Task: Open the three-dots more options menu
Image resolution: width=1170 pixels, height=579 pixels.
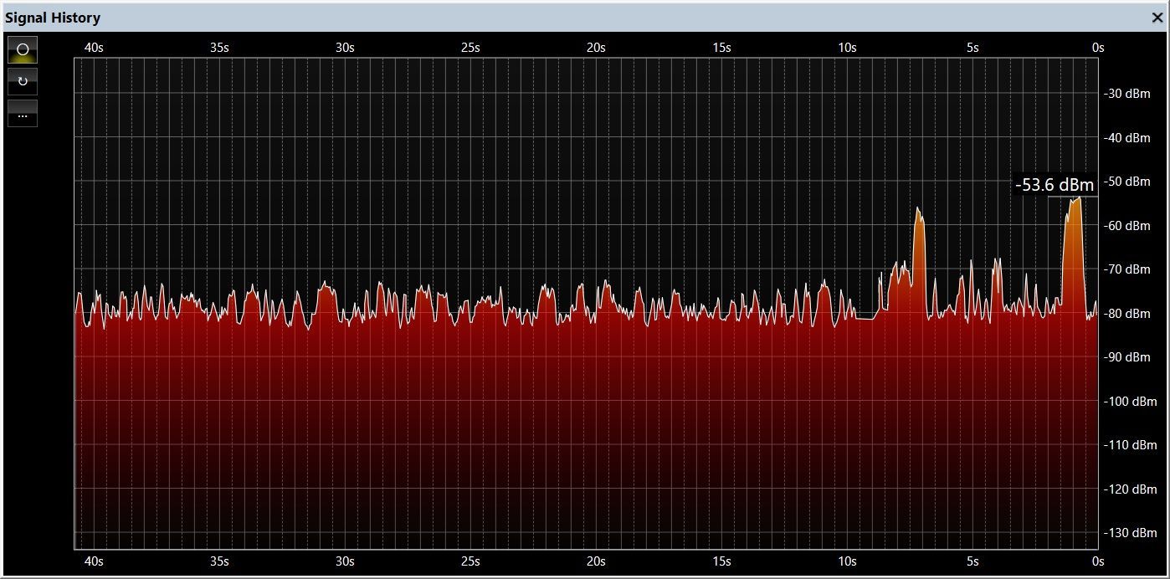Action: coord(23,115)
